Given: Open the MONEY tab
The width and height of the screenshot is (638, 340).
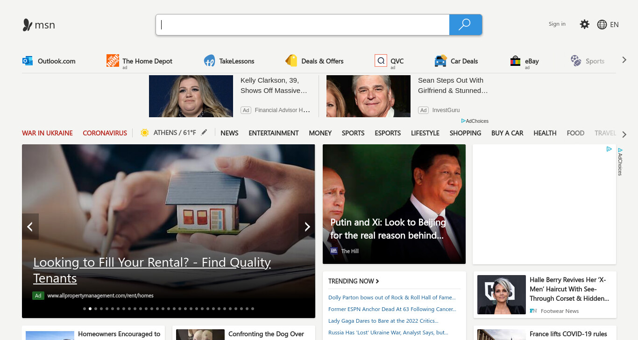Looking at the screenshot, I should pyautogui.click(x=320, y=133).
